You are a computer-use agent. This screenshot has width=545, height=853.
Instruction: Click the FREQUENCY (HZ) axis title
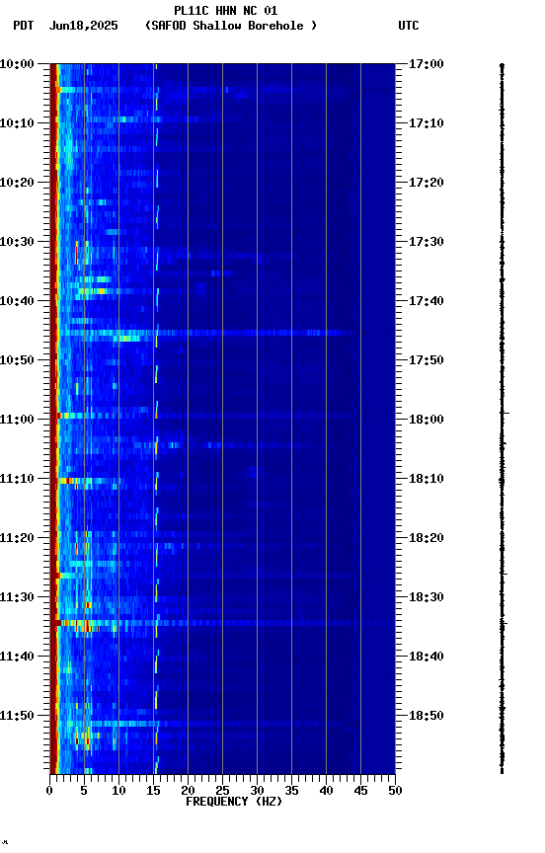pos(234,802)
